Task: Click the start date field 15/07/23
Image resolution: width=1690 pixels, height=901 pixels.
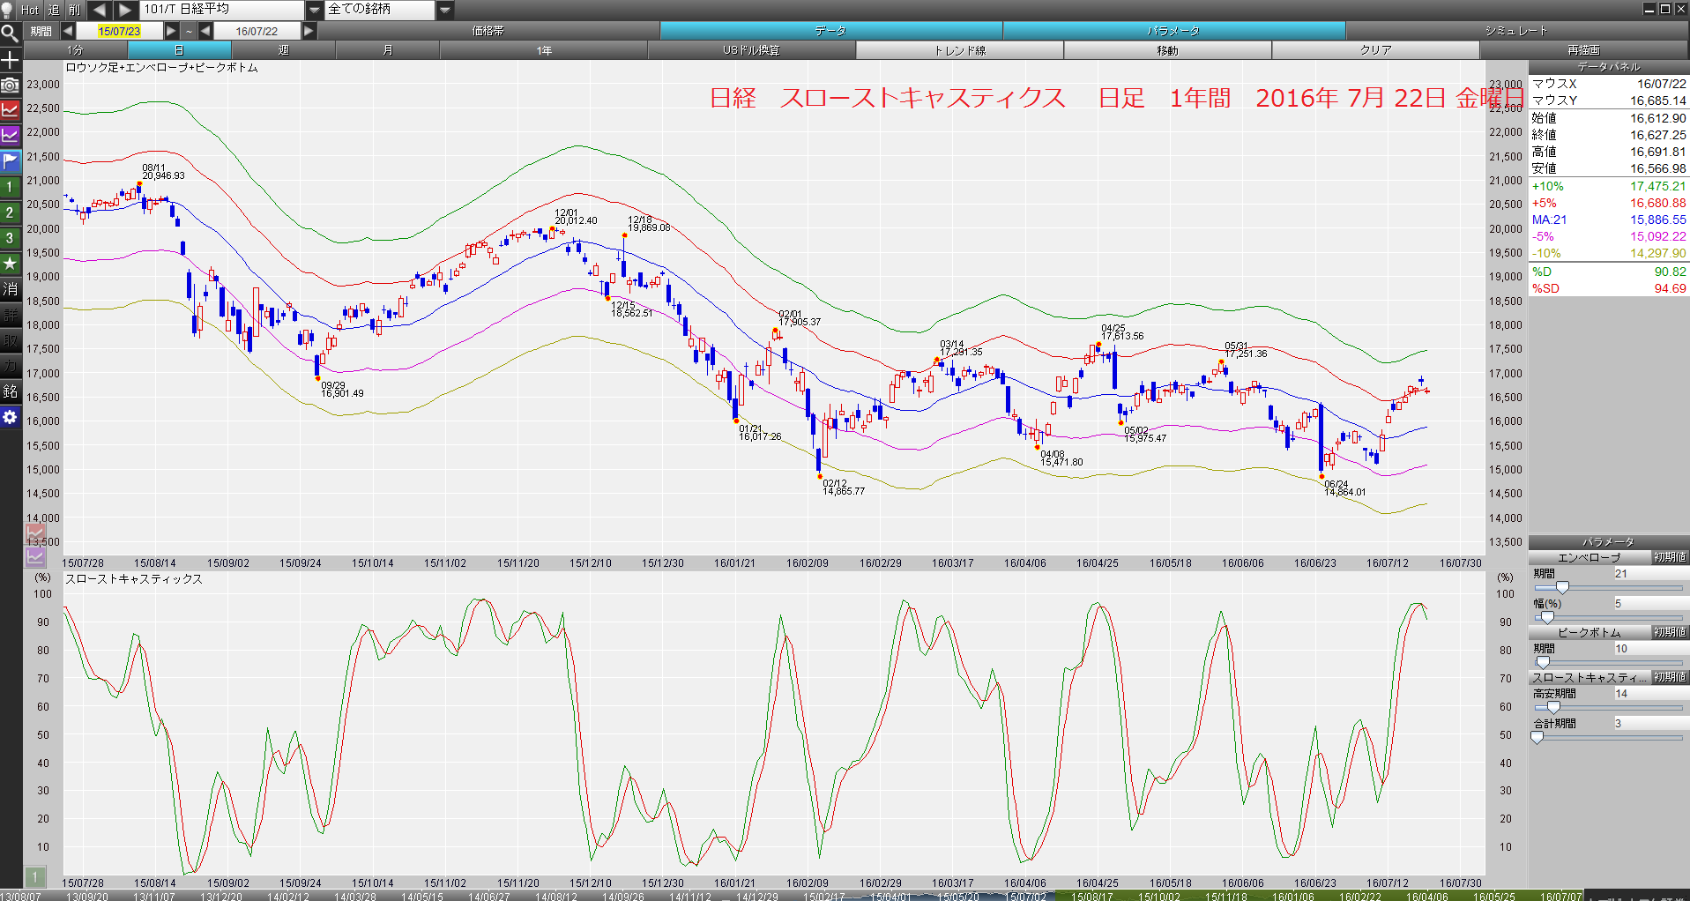Action: [x=119, y=31]
